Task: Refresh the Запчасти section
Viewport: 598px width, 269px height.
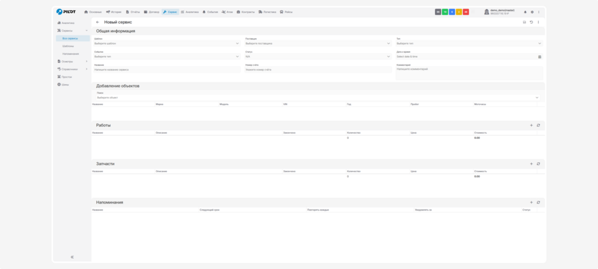Action: [x=538, y=164]
